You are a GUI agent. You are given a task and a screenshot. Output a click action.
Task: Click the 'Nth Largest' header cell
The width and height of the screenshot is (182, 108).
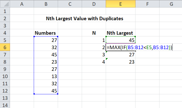pos(120,33)
